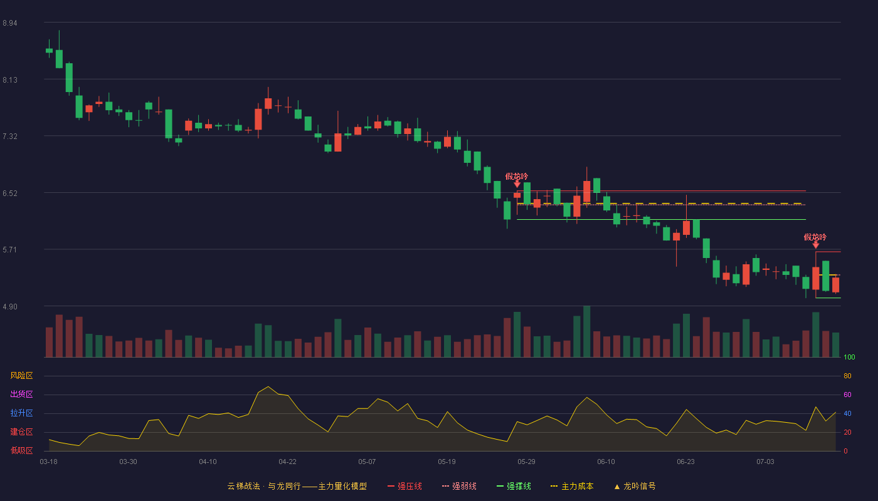
Task: Click the 06-10 date axis label
Action: coord(606,462)
